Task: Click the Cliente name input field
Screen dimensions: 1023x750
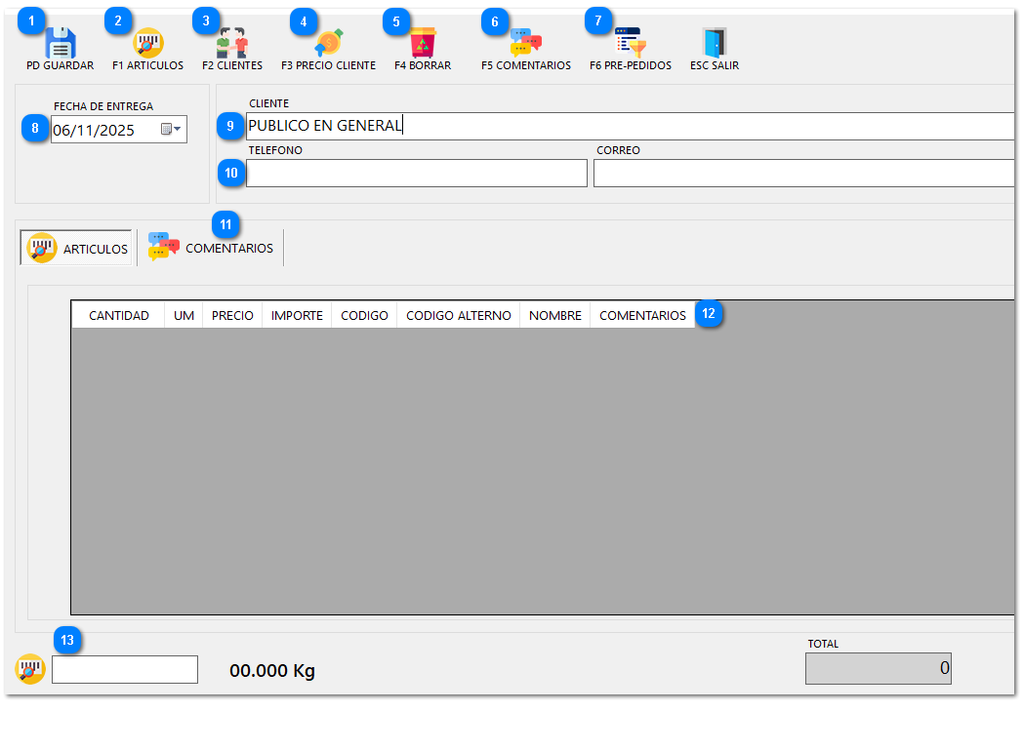Action: click(625, 126)
